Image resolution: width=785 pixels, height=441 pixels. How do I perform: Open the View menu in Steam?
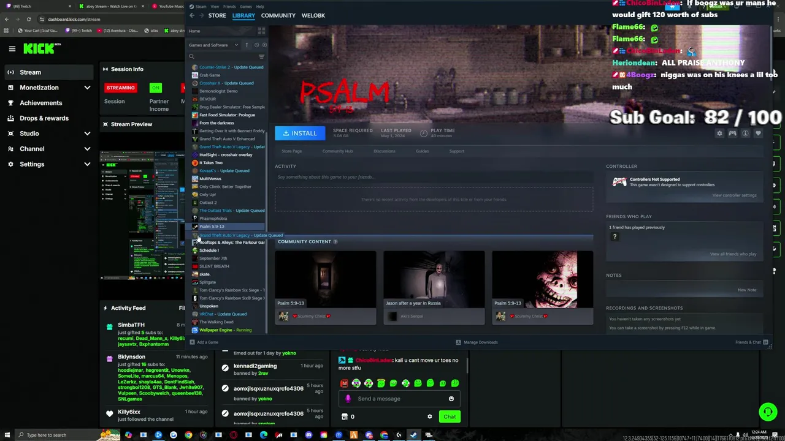pyautogui.click(x=215, y=7)
